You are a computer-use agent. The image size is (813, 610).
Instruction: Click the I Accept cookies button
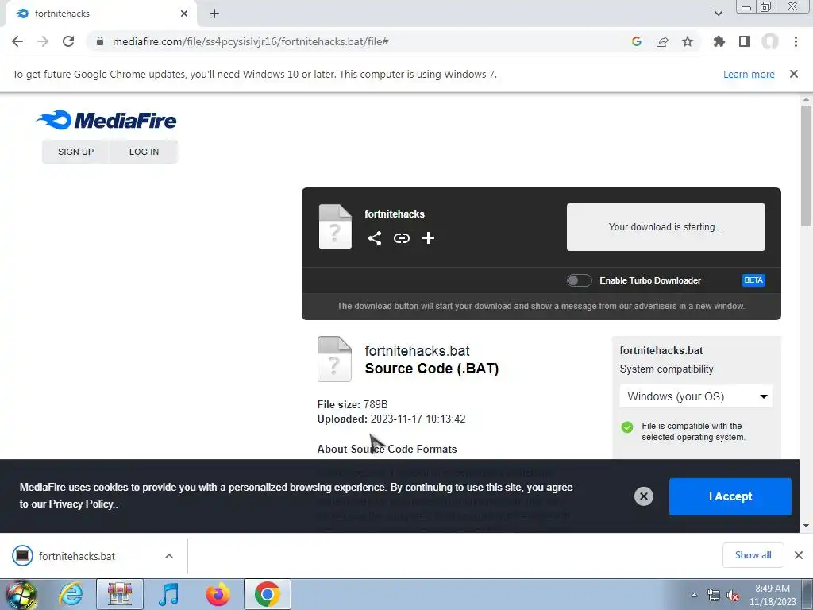click(730, 496)
